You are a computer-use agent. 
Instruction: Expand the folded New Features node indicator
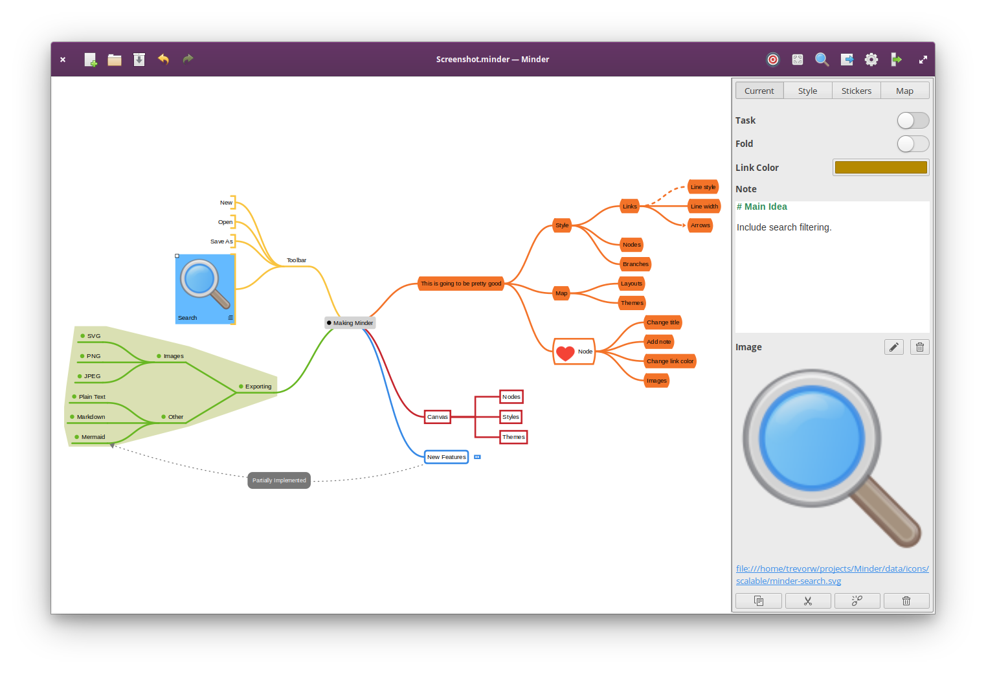point(477,457)
